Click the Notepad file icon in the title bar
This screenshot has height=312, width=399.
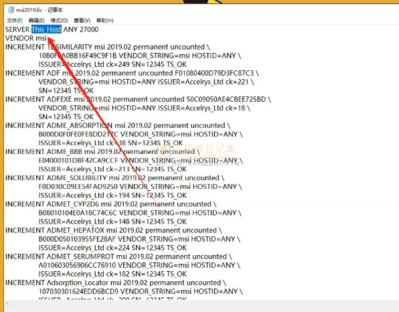pos(11,10)
